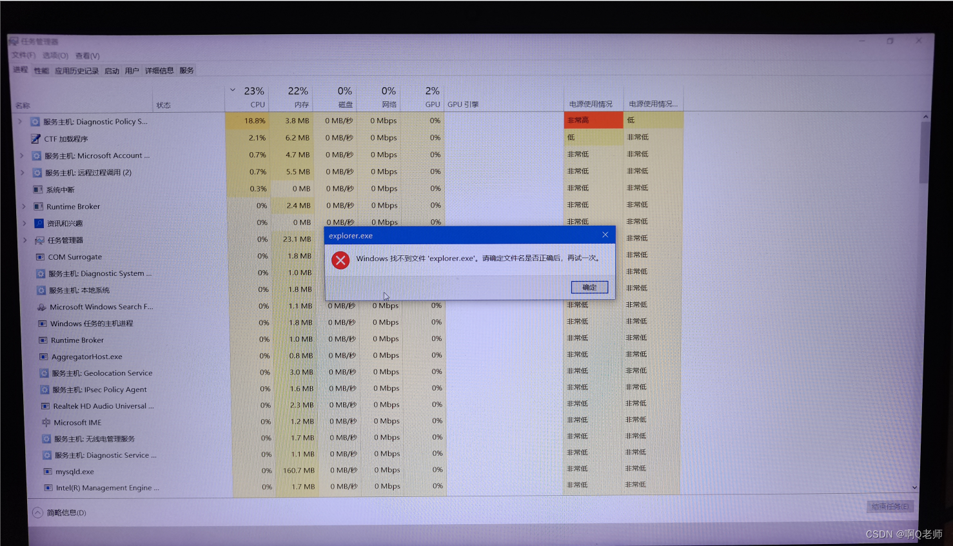
Task: Sort by the 网络 column header
Action: [379, 97]
